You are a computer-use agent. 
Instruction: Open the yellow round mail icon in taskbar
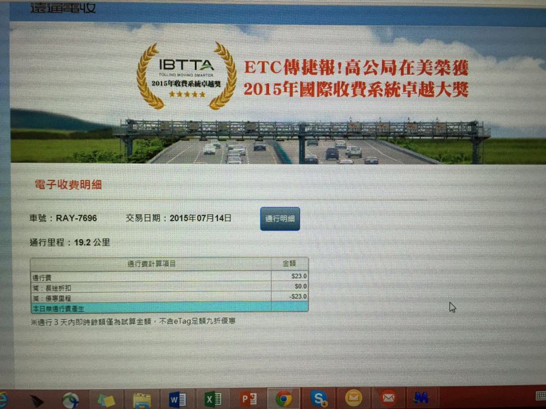(353, 398)
